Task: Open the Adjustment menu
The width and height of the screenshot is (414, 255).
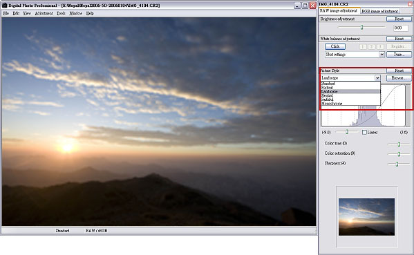Action: (44, 13)
